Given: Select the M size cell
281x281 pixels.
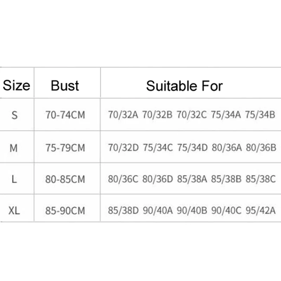Looking at the screenshot, I should pos(14,148).
